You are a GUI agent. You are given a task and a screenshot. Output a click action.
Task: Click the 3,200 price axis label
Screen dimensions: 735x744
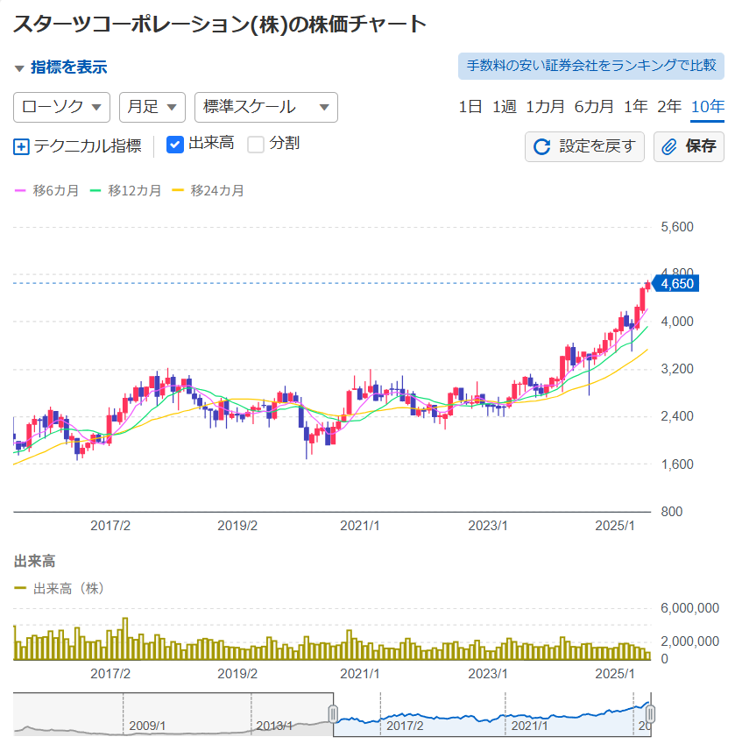[x=677, y=369]
